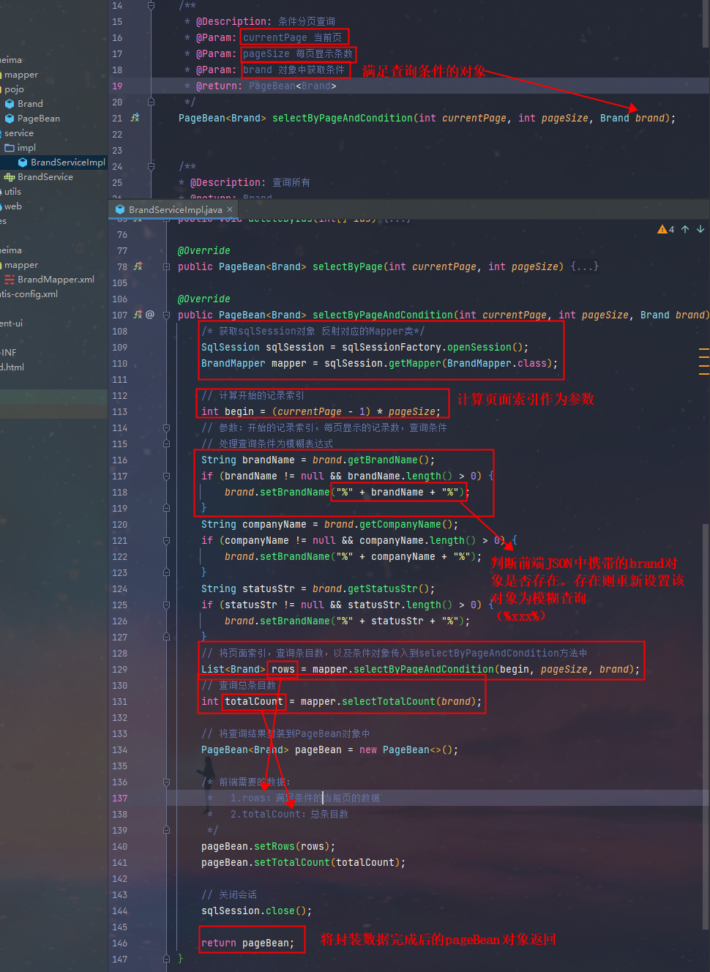Viewport: 710px width, 972px height.
Task: Click the @ gutter icon on line 107
Action: click(x=150, y=315)
